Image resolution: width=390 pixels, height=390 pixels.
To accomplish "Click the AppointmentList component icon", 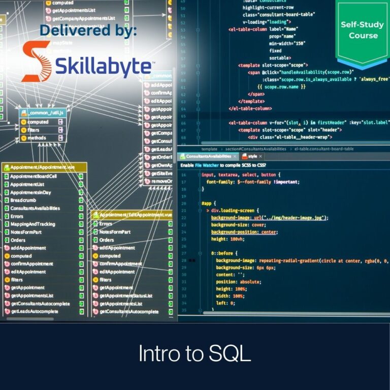I will (x=7, y=184).
